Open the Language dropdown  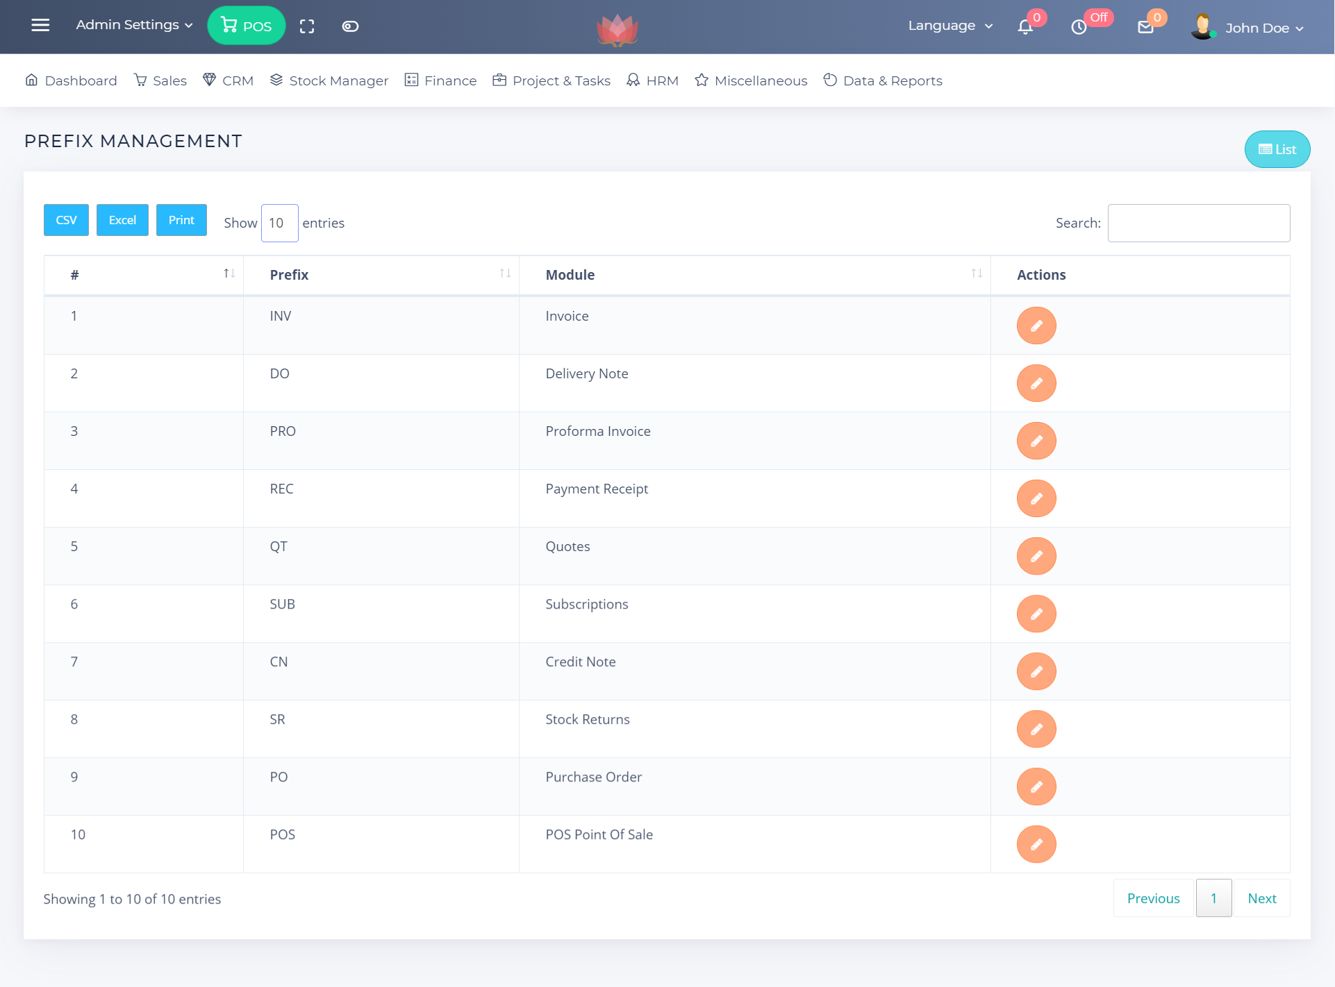pyautogui.click(x=950, y=26)
